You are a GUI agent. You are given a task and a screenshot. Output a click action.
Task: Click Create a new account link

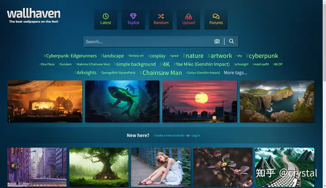pos(169,135)
